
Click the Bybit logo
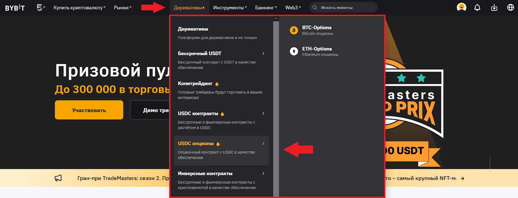pyautogui.click(x=15, y=8)
